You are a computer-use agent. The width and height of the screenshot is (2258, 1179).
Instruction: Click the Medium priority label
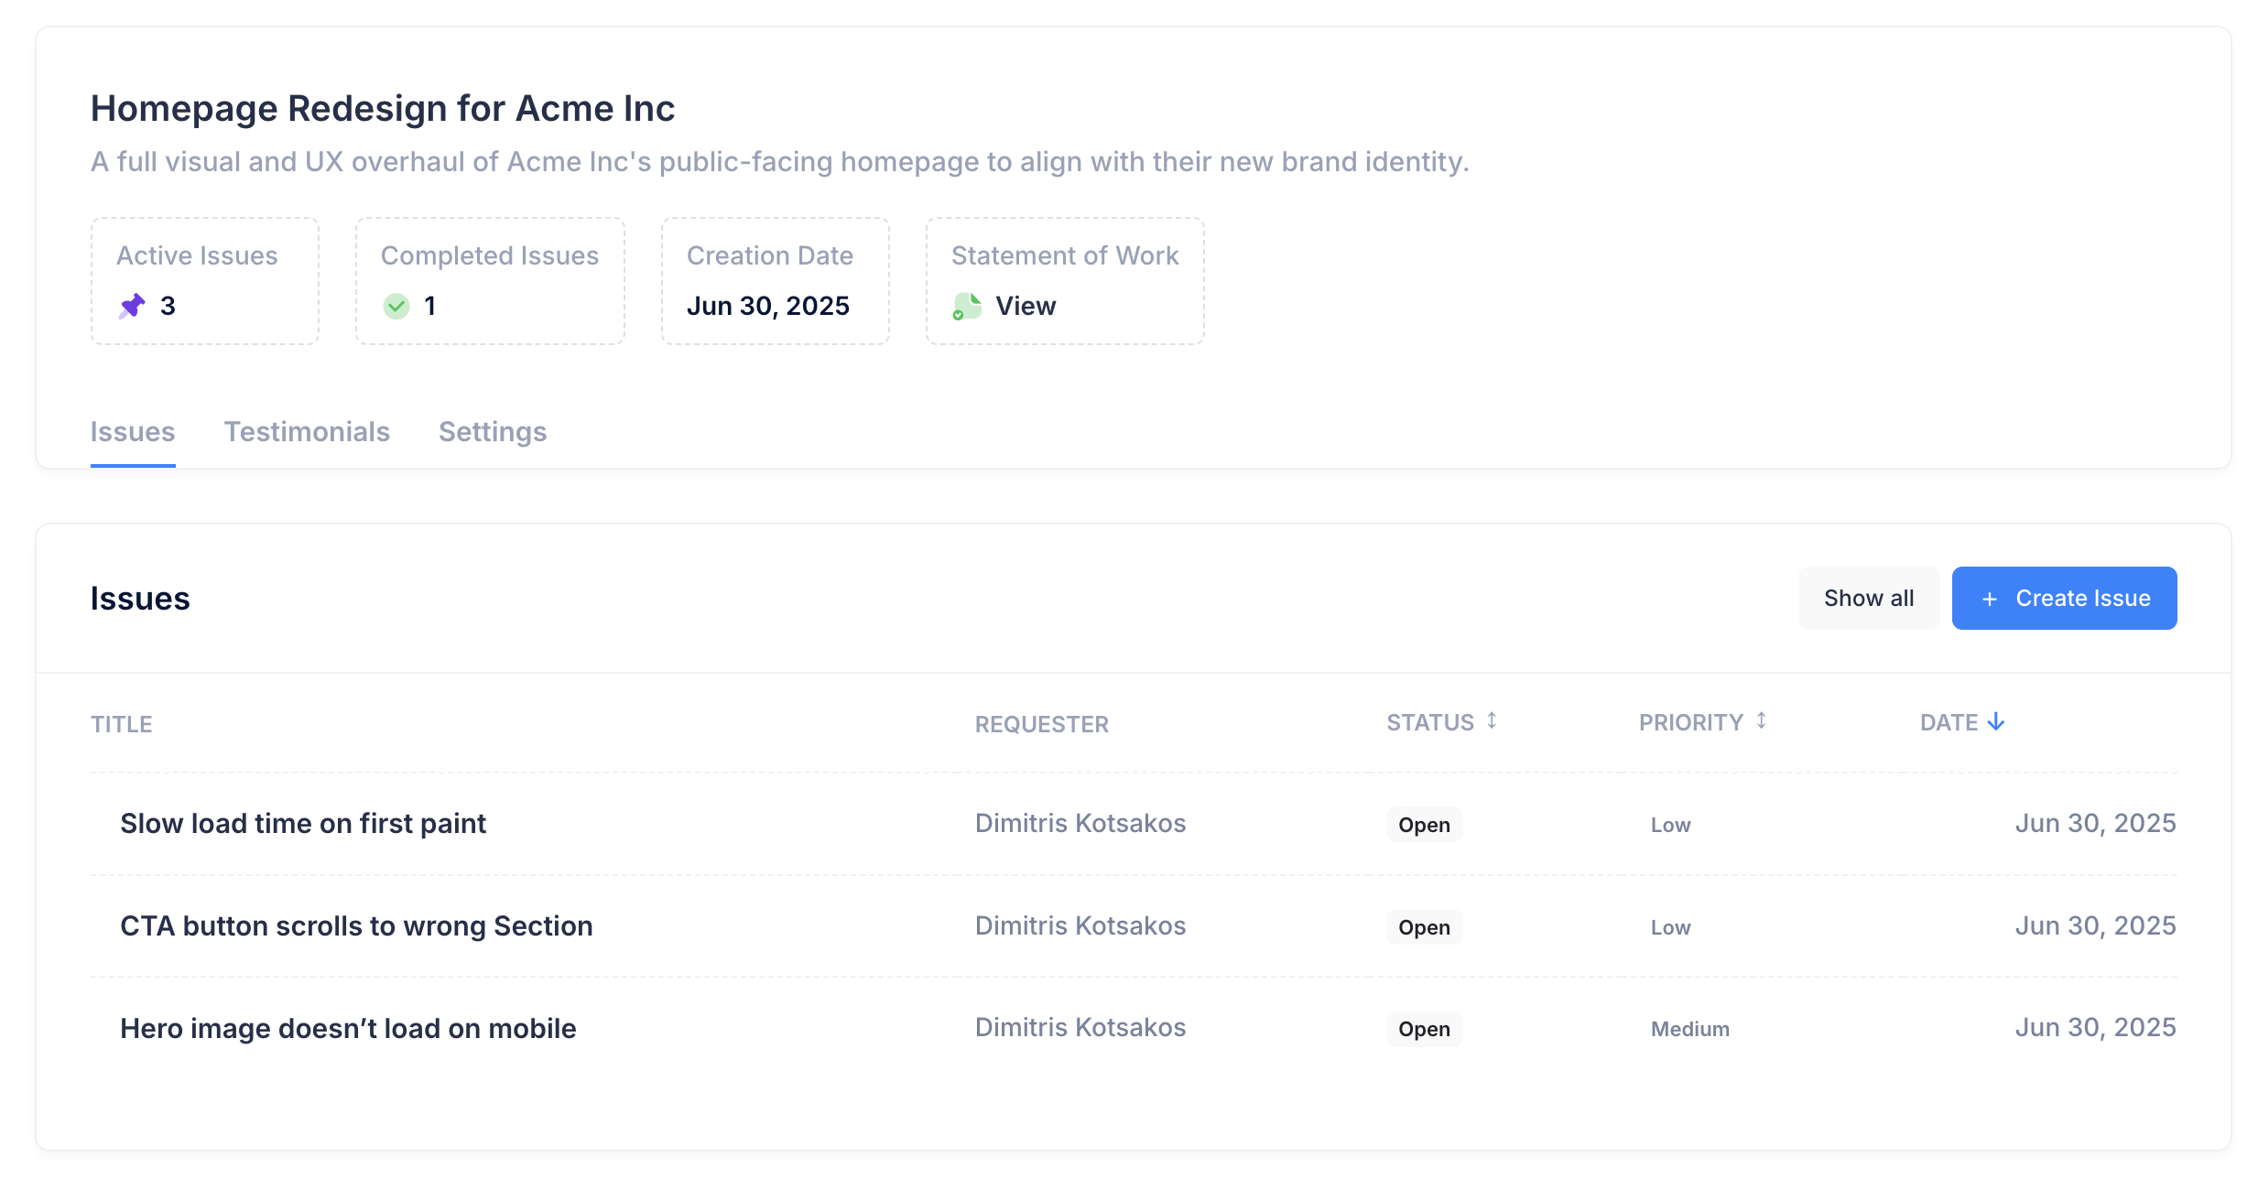[1689, 1029]
